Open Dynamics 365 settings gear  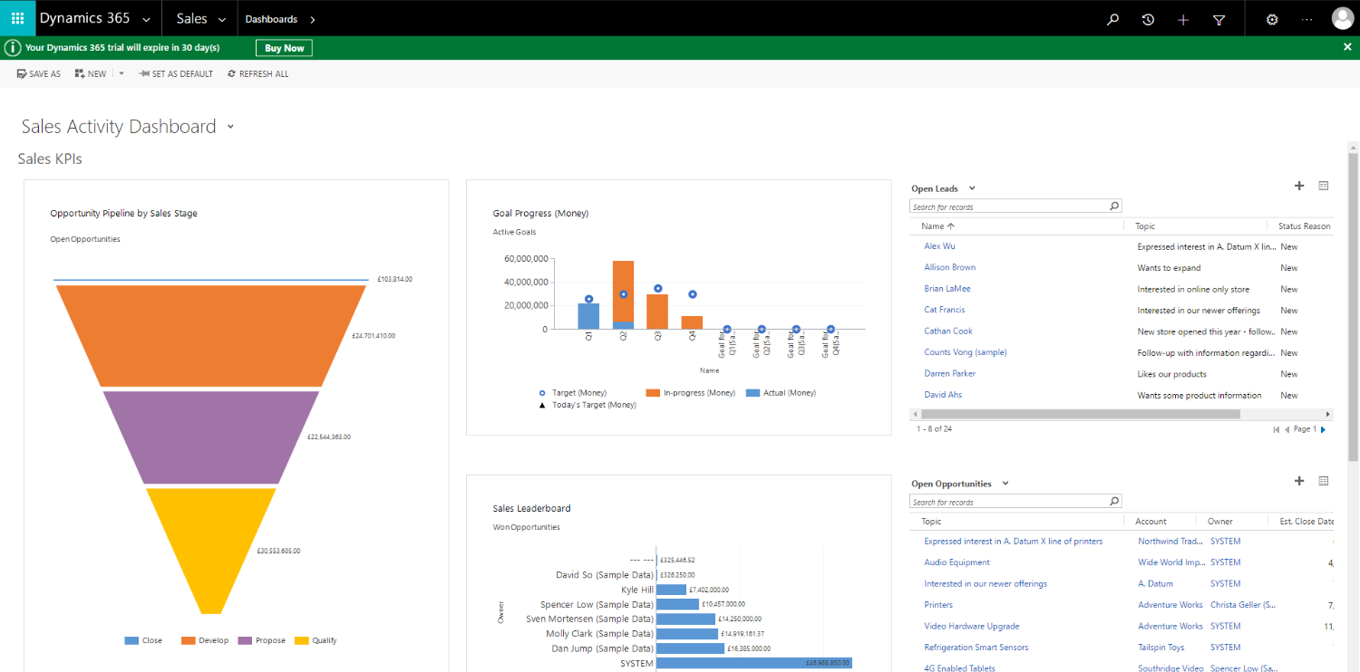click(x=1271, y=18)
